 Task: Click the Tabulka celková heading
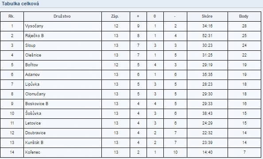point(20,4)
